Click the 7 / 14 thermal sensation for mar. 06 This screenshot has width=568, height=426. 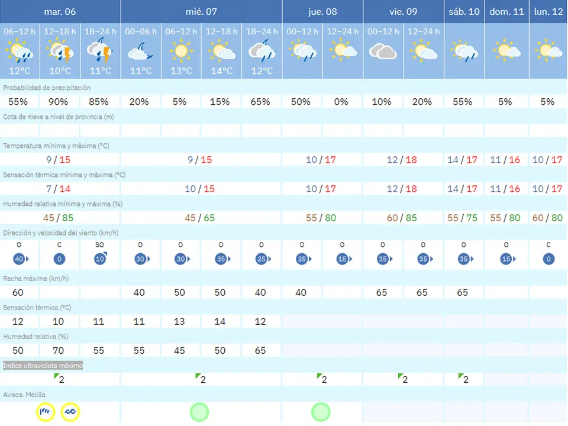point(58,189)
